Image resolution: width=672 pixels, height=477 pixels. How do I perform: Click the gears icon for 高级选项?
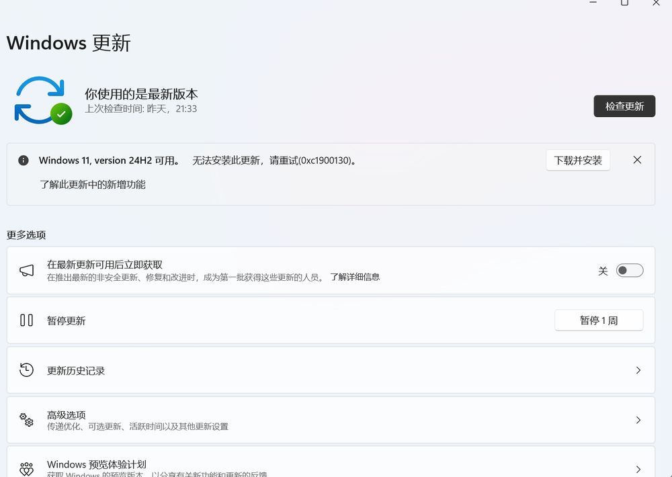[x=27, y=420]
